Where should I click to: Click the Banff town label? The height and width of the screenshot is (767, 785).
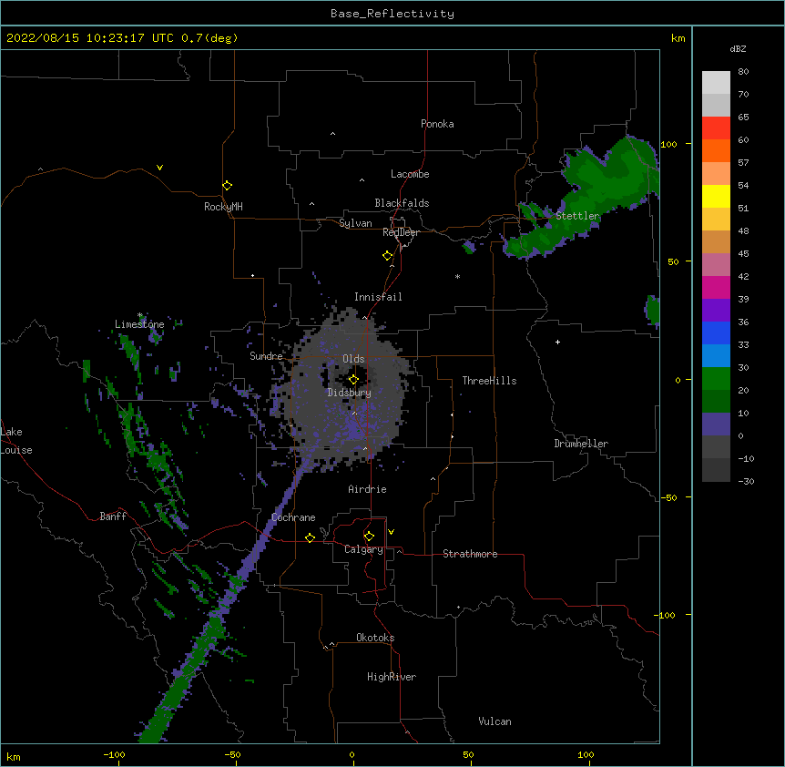113,516
